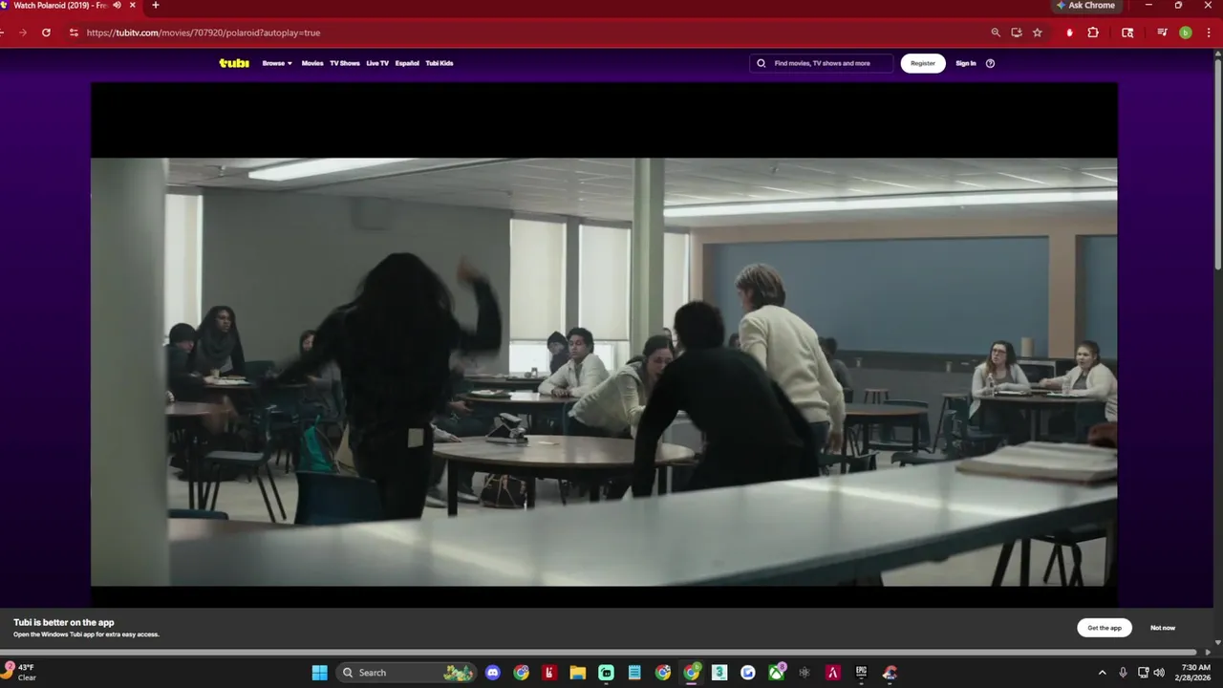Open the Windows Start menu
Screen dimensions: 1223x688
(319, 673)
